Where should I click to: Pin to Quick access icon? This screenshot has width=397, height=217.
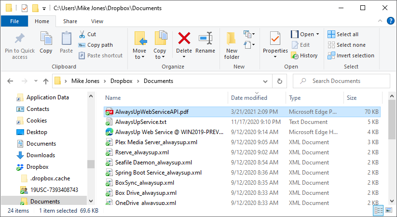19,39
